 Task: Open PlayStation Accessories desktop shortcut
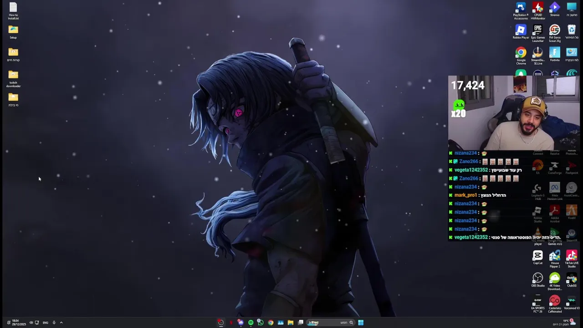[x=521, y=11]
